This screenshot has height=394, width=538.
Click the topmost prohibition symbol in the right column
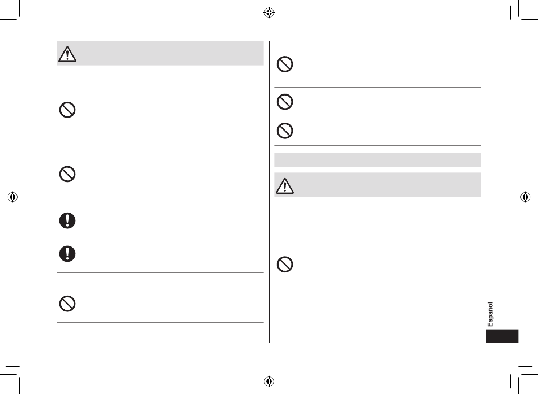pyautogui.click(x=285, y=64)
